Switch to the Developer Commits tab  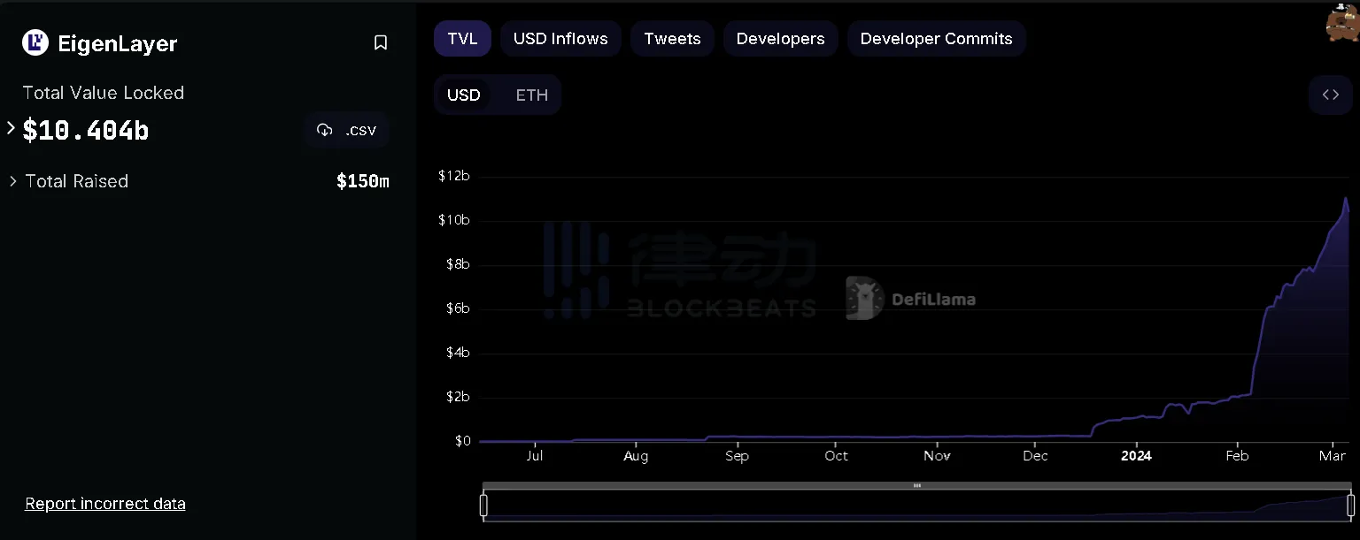(x=936, y=38)
